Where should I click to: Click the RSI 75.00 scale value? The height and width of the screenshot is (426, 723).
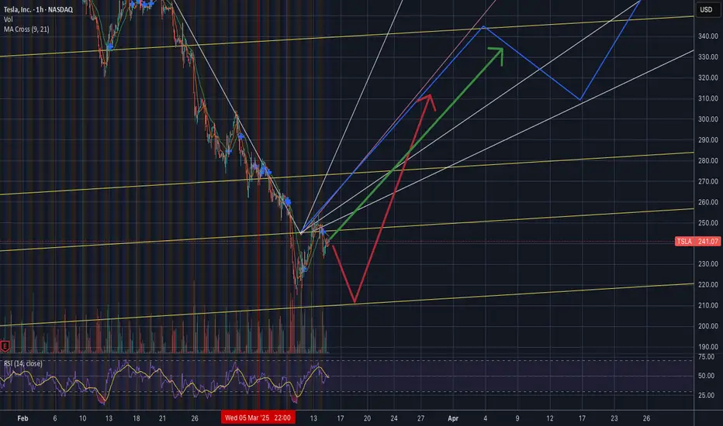click(707, 357)
